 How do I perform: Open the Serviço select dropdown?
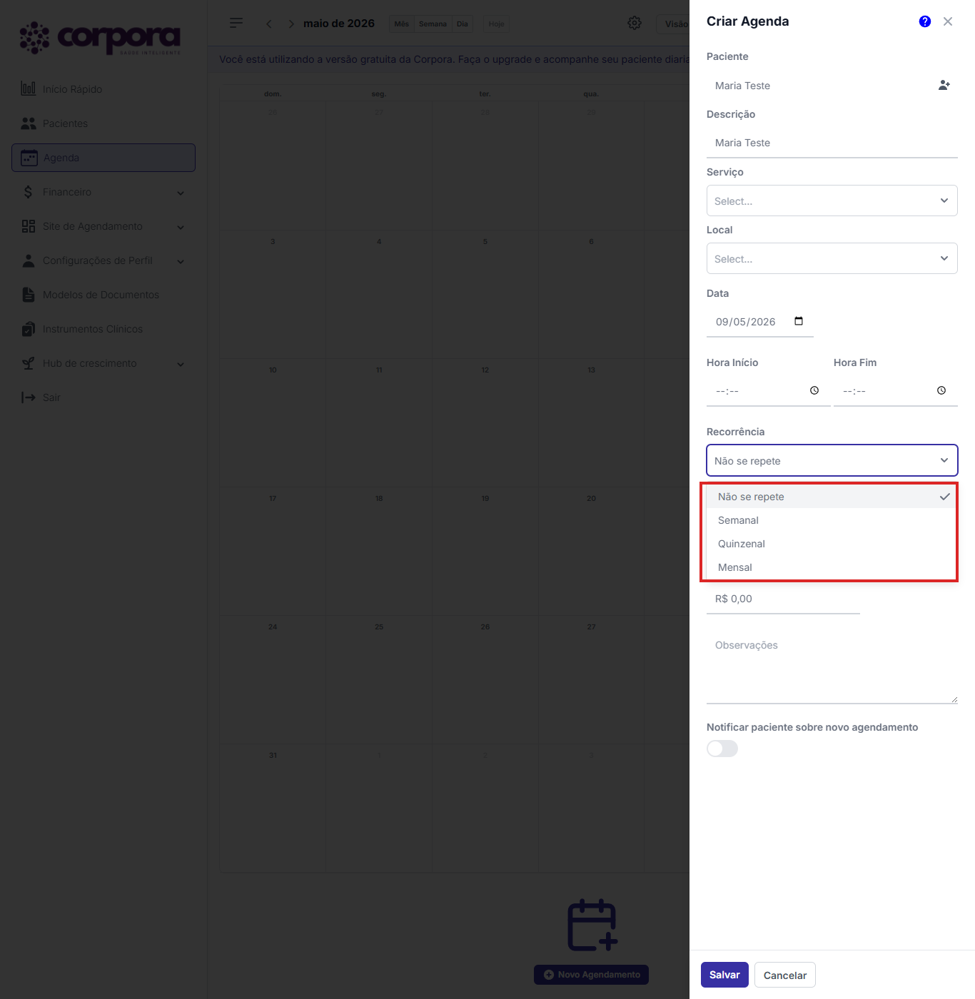pyautogui.click(x=832, y=201)
